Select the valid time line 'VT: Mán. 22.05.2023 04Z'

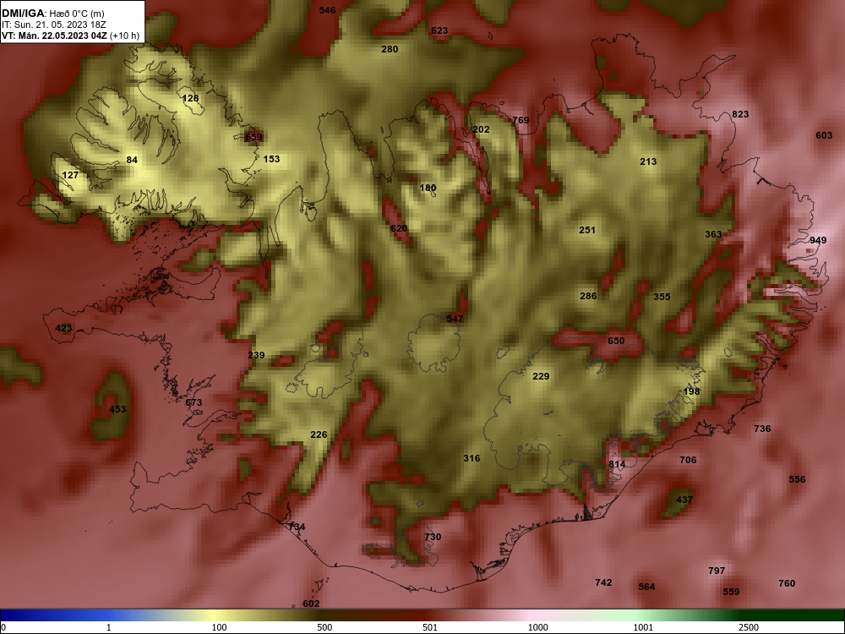[54, 36]
